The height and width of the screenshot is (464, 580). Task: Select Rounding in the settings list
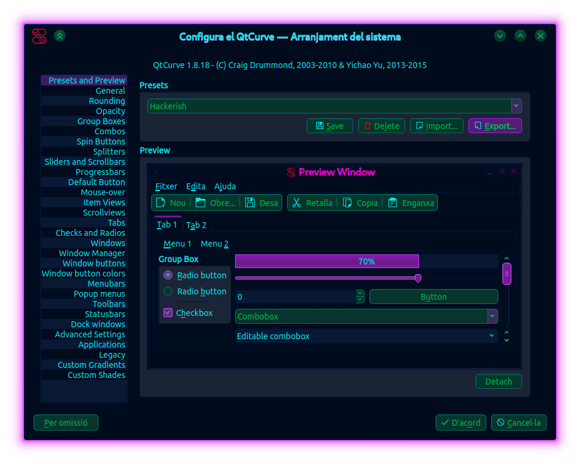point(84,101)
